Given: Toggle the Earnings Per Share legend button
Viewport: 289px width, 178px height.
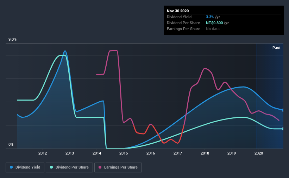Looking at the screenshot, I should 118,167.
